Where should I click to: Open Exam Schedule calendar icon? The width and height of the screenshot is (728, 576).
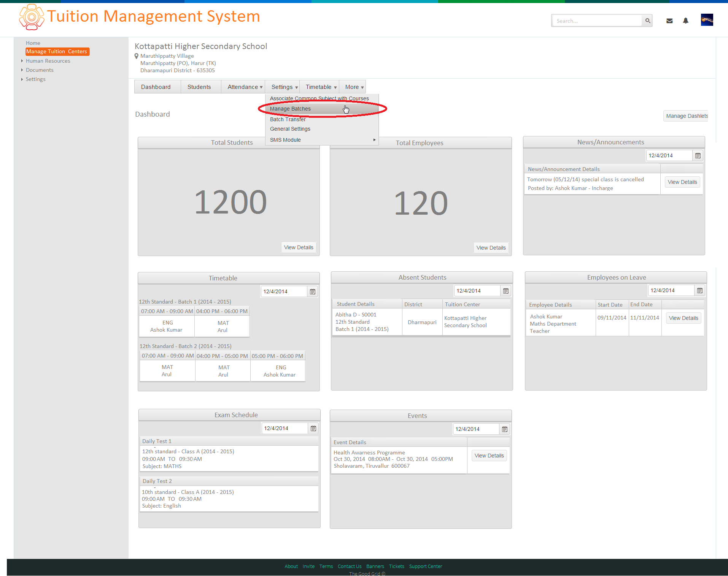click(x=313, y=429)
